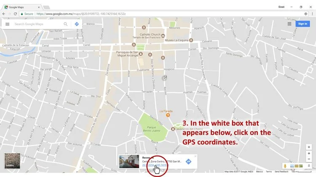The height and width of the screenshot is (177, 316).
Task: Zoom in with the plus button
Action: (x=309, y=154)
